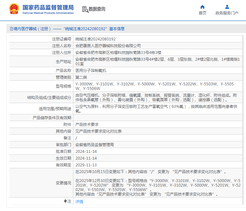The image size is (246, 211).
Task: Click the 管理类别 row label
Action: [63, 77]
